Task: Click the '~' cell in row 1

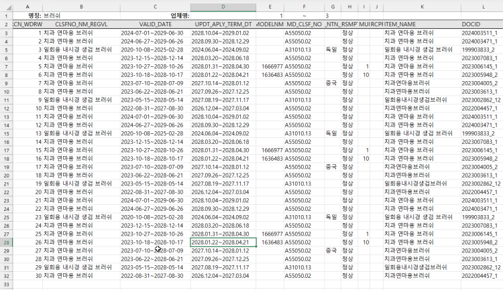Action: click(304, 15)
